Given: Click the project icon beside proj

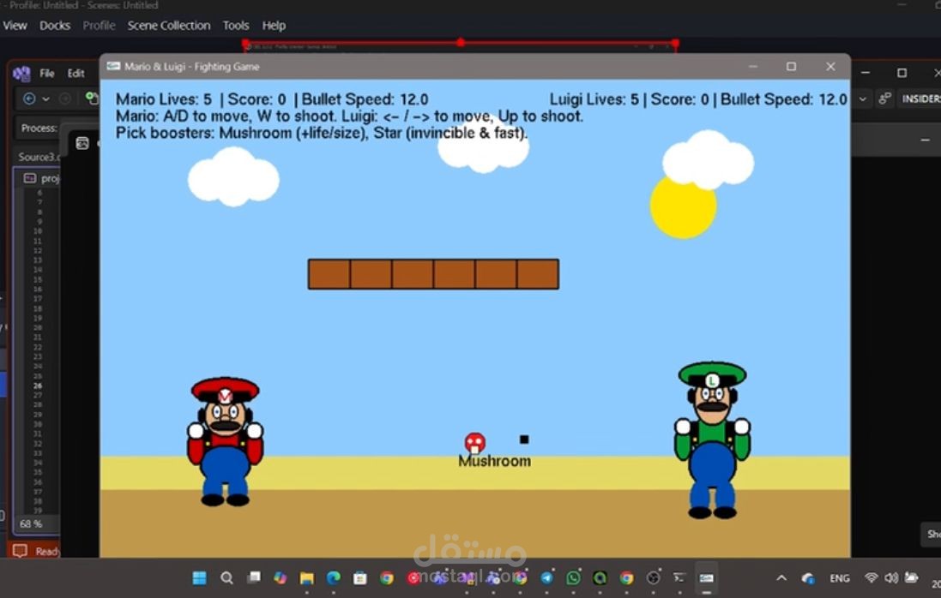Looking at the screenshot, I should [x=29, y=177].
